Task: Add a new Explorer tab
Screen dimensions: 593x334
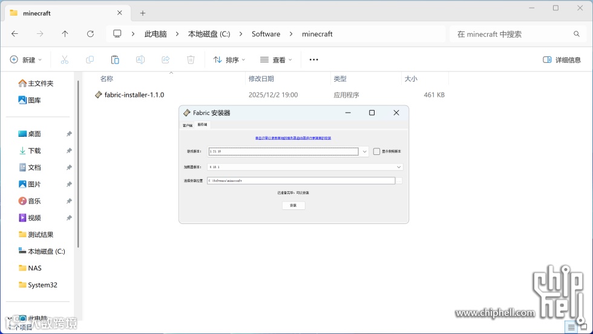Action: pyautogui.click(x=143, y=13)
